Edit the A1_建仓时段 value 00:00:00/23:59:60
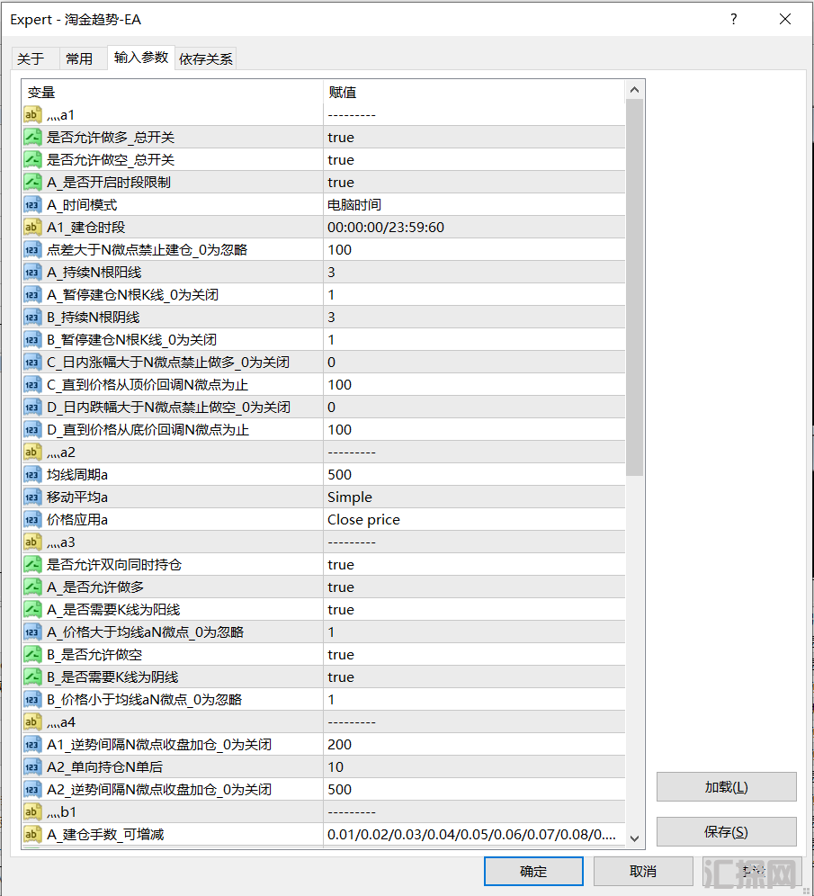Viewport: 814px width, 896px height. (386, 228)
